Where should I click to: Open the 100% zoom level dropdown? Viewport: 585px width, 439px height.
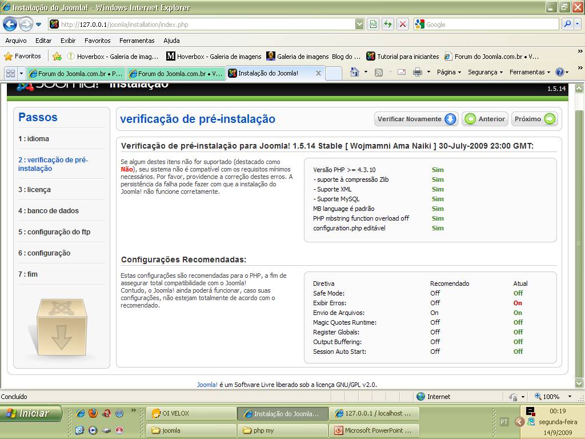(570, 397)
